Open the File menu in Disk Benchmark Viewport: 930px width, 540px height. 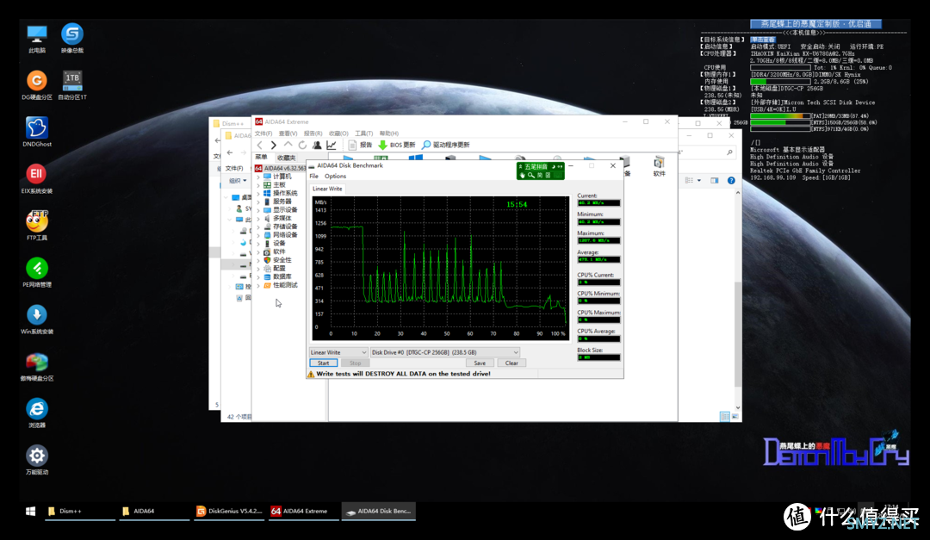[x=313, y=177]
